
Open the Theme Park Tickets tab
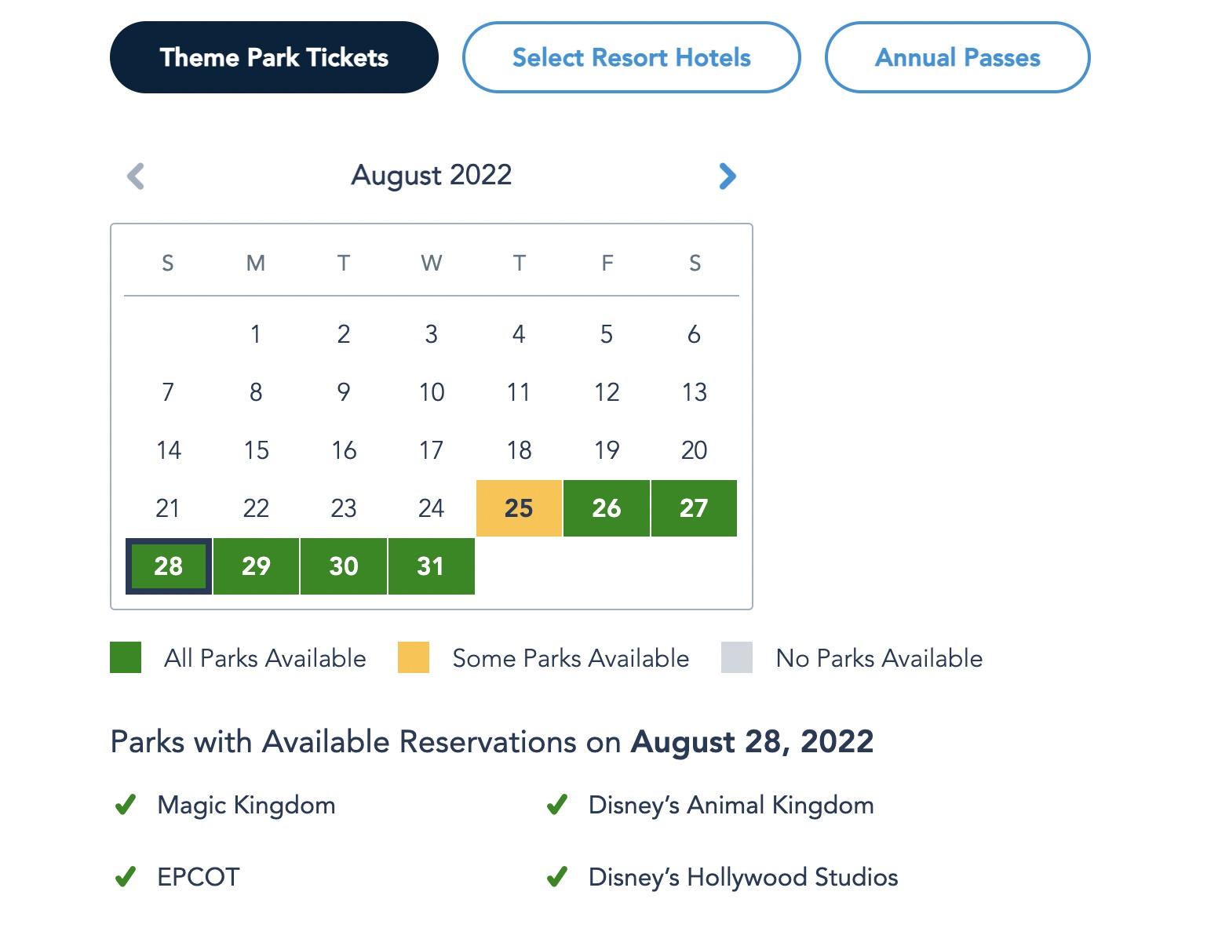pyautogui.click(x=274, y=57)
